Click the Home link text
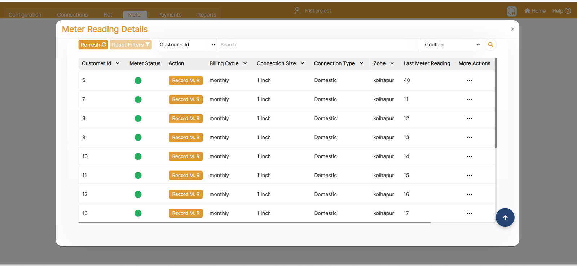Image resolution: width=577 pixels, height=266 pixels. 538,11
